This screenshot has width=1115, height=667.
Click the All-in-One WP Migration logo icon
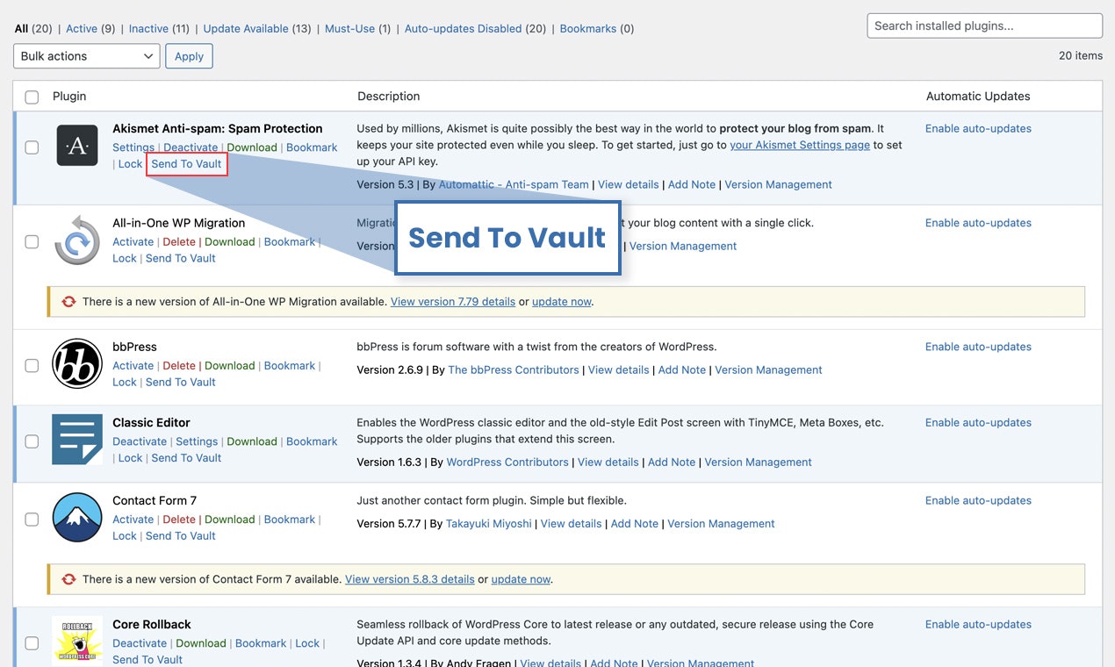tap(77, 240)
